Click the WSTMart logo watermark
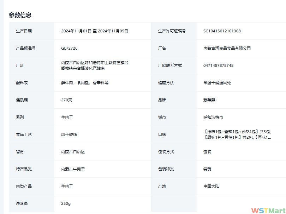This screenshot has width=286, height=214. coord(268,210)
